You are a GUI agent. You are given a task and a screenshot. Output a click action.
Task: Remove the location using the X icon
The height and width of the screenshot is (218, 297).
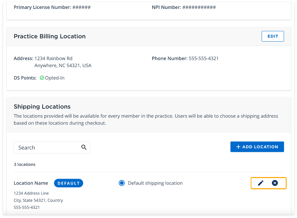click(275, 183)
